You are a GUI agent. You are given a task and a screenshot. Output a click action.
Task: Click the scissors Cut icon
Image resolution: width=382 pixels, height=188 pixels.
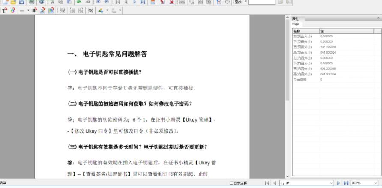(52, 2)
